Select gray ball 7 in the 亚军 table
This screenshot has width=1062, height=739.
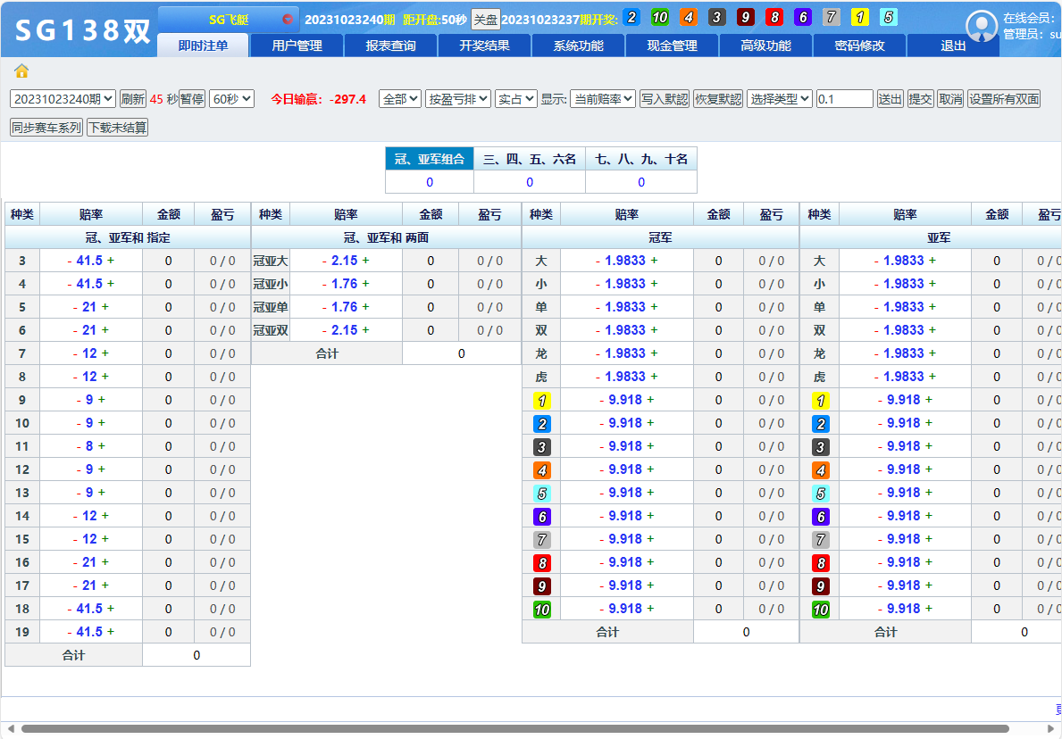tap(820, 539)
